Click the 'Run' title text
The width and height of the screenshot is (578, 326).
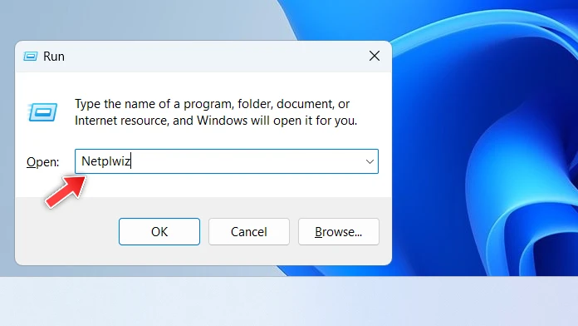click(54, 57)
